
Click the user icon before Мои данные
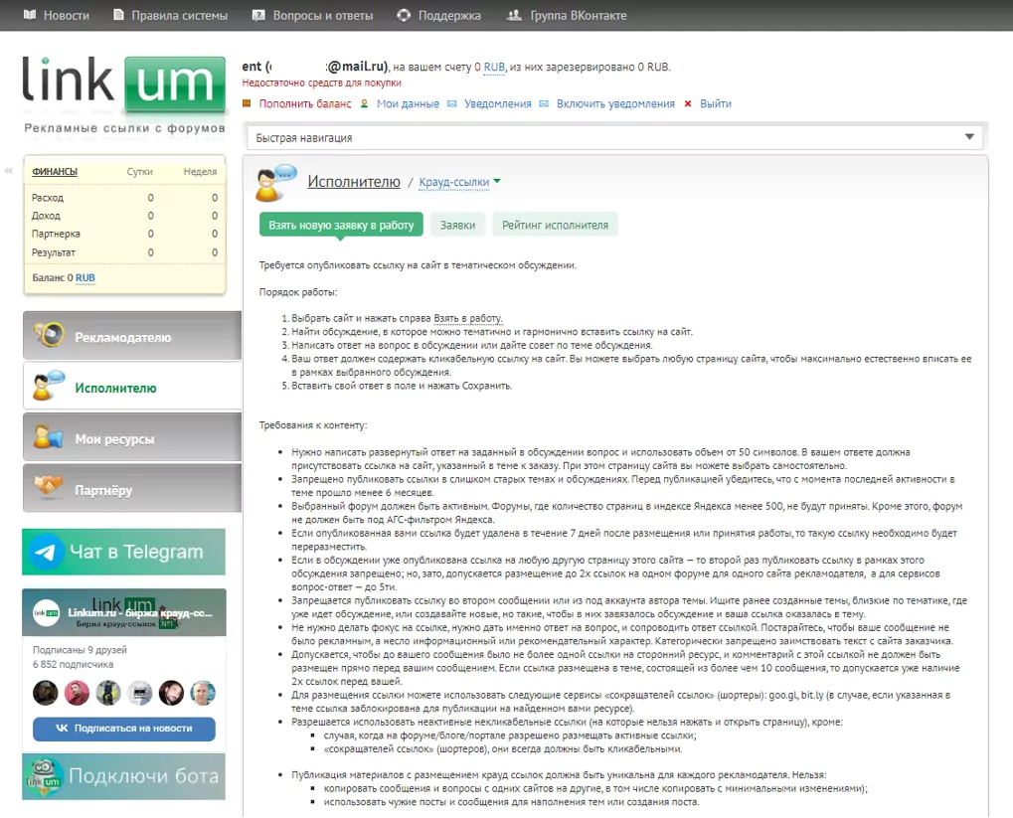click(365, 103)
